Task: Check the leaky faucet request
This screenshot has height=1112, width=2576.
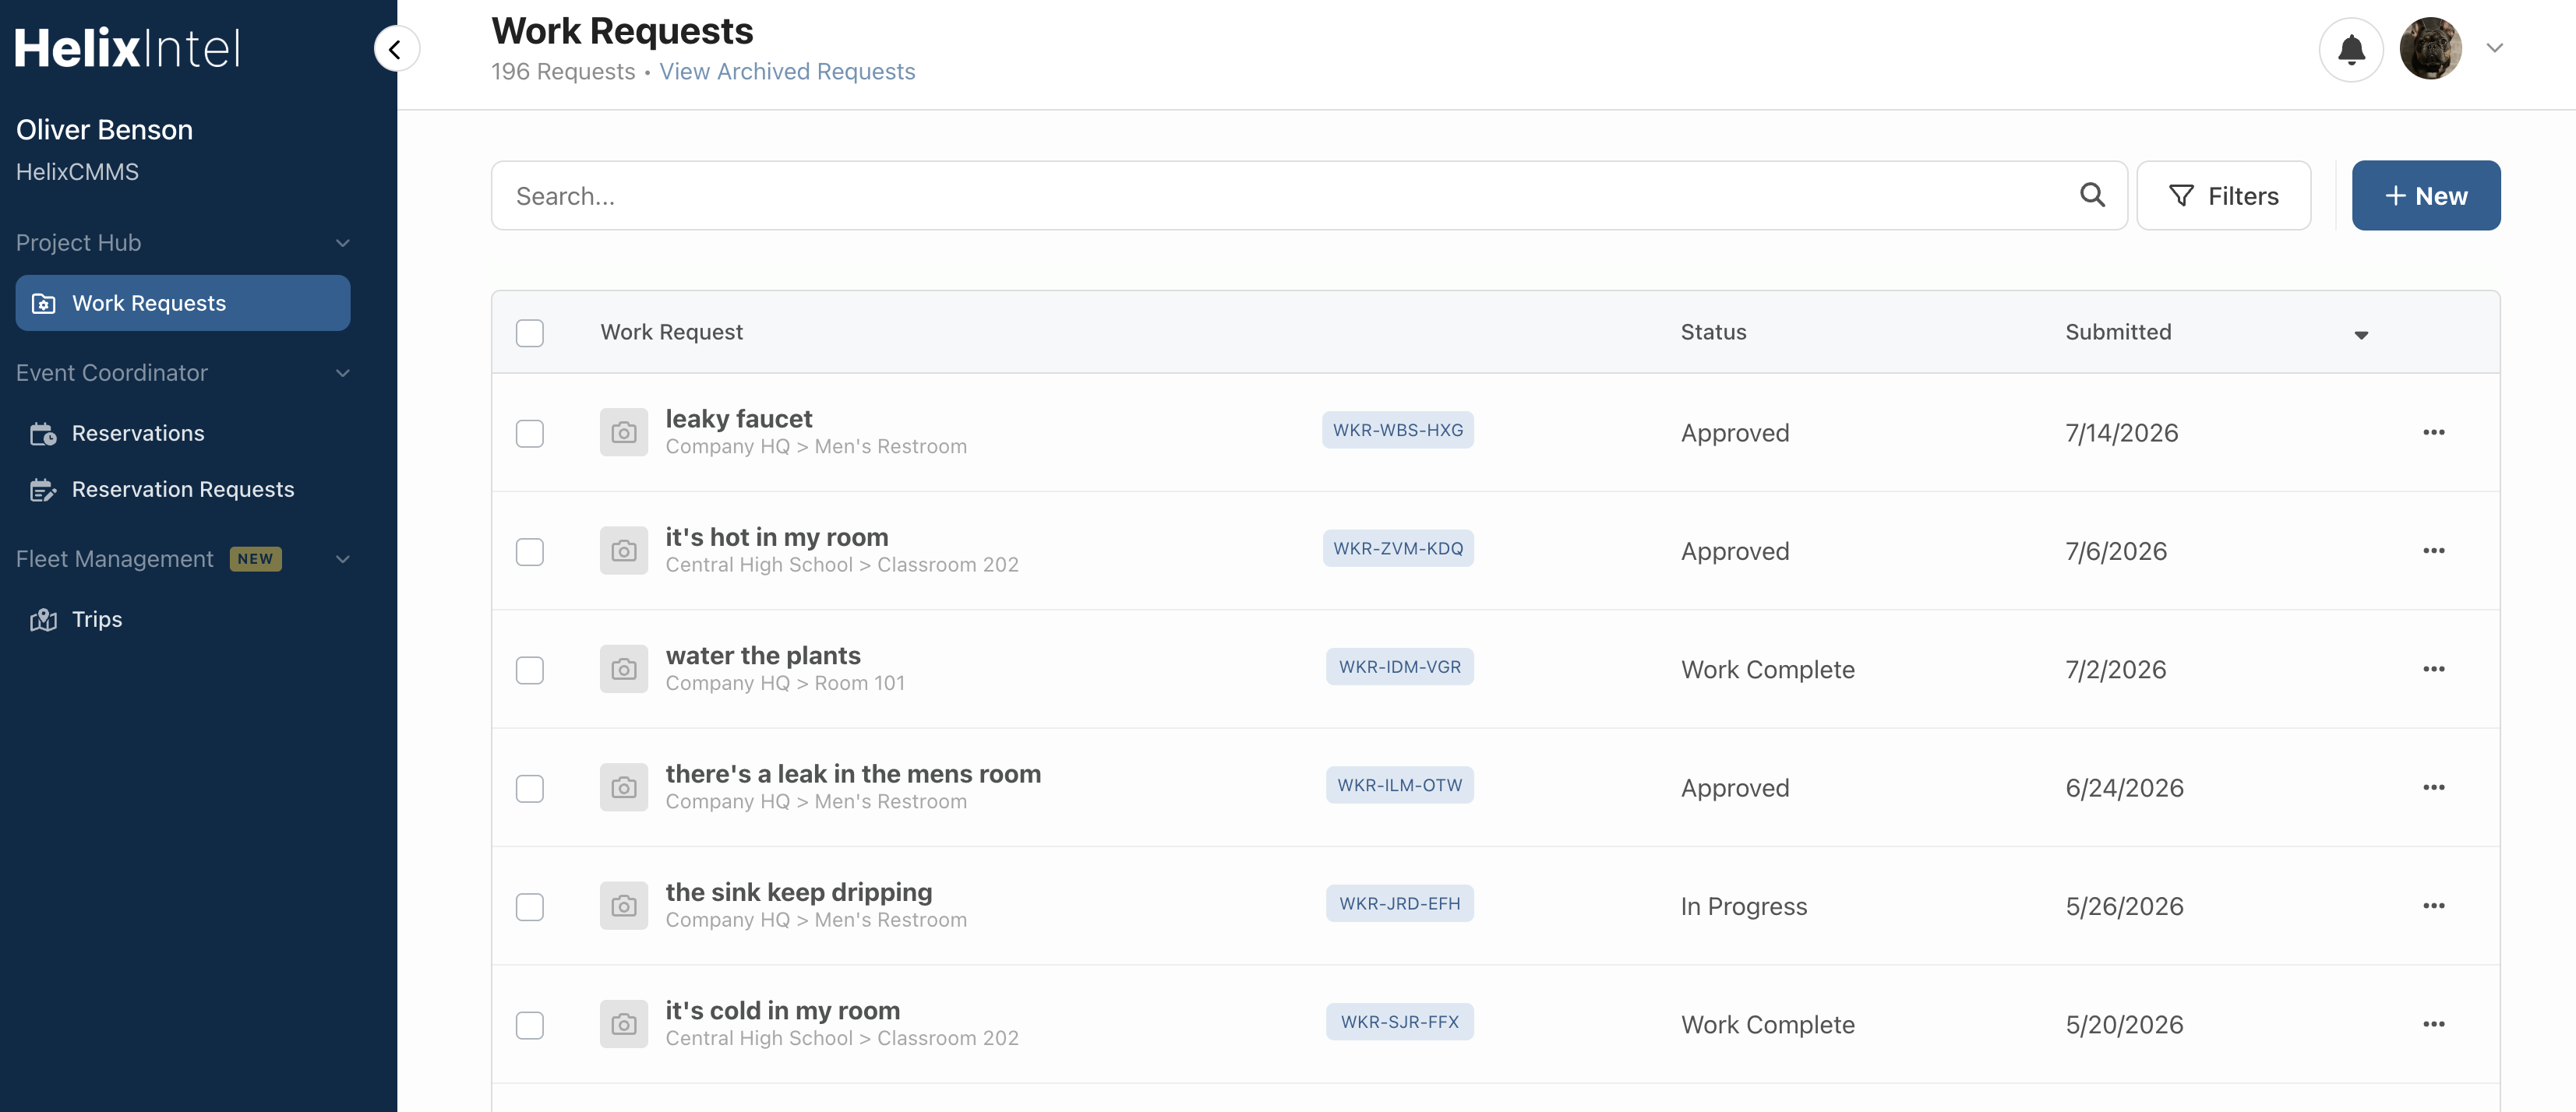Action: tap(530, 434)
